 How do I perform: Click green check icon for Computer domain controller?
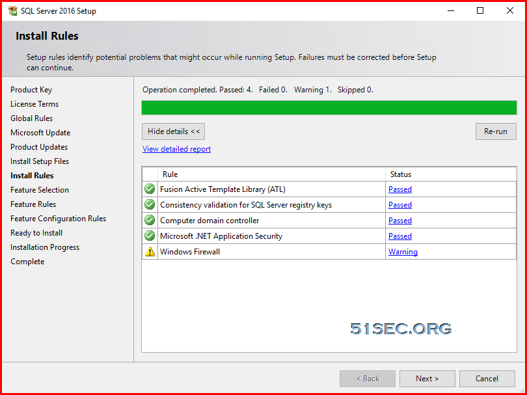point(150,220)
